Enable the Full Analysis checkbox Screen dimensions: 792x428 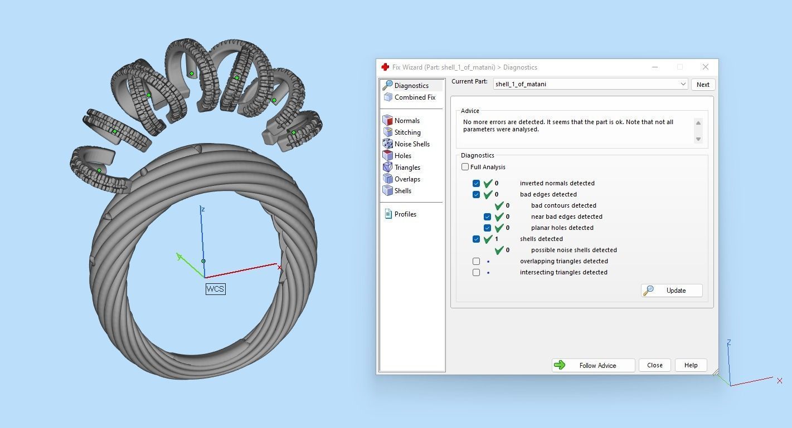pyautogui.click(x=465, y=166)
